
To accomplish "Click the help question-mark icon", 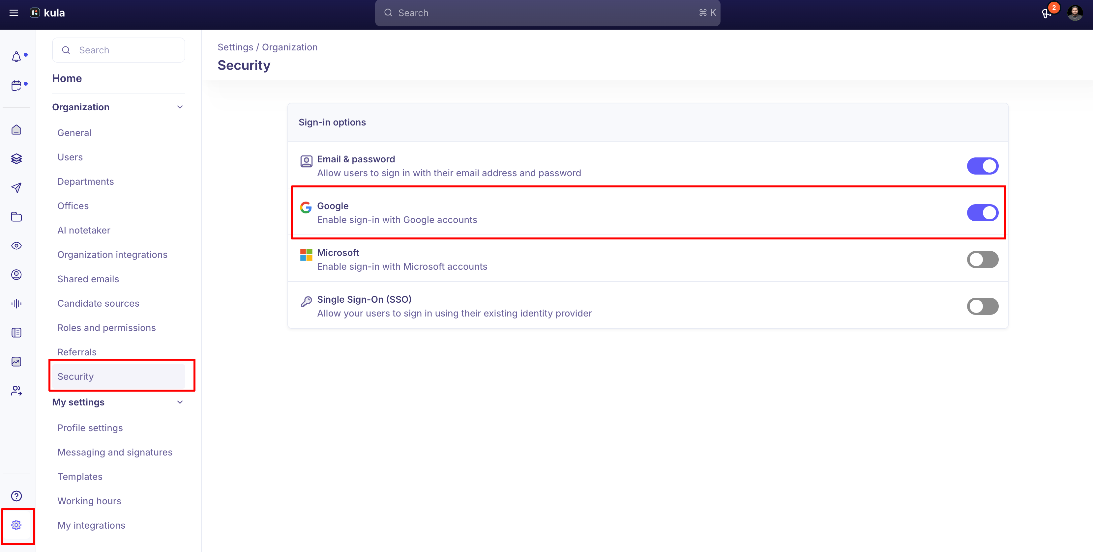I will [x=16, y=496].
